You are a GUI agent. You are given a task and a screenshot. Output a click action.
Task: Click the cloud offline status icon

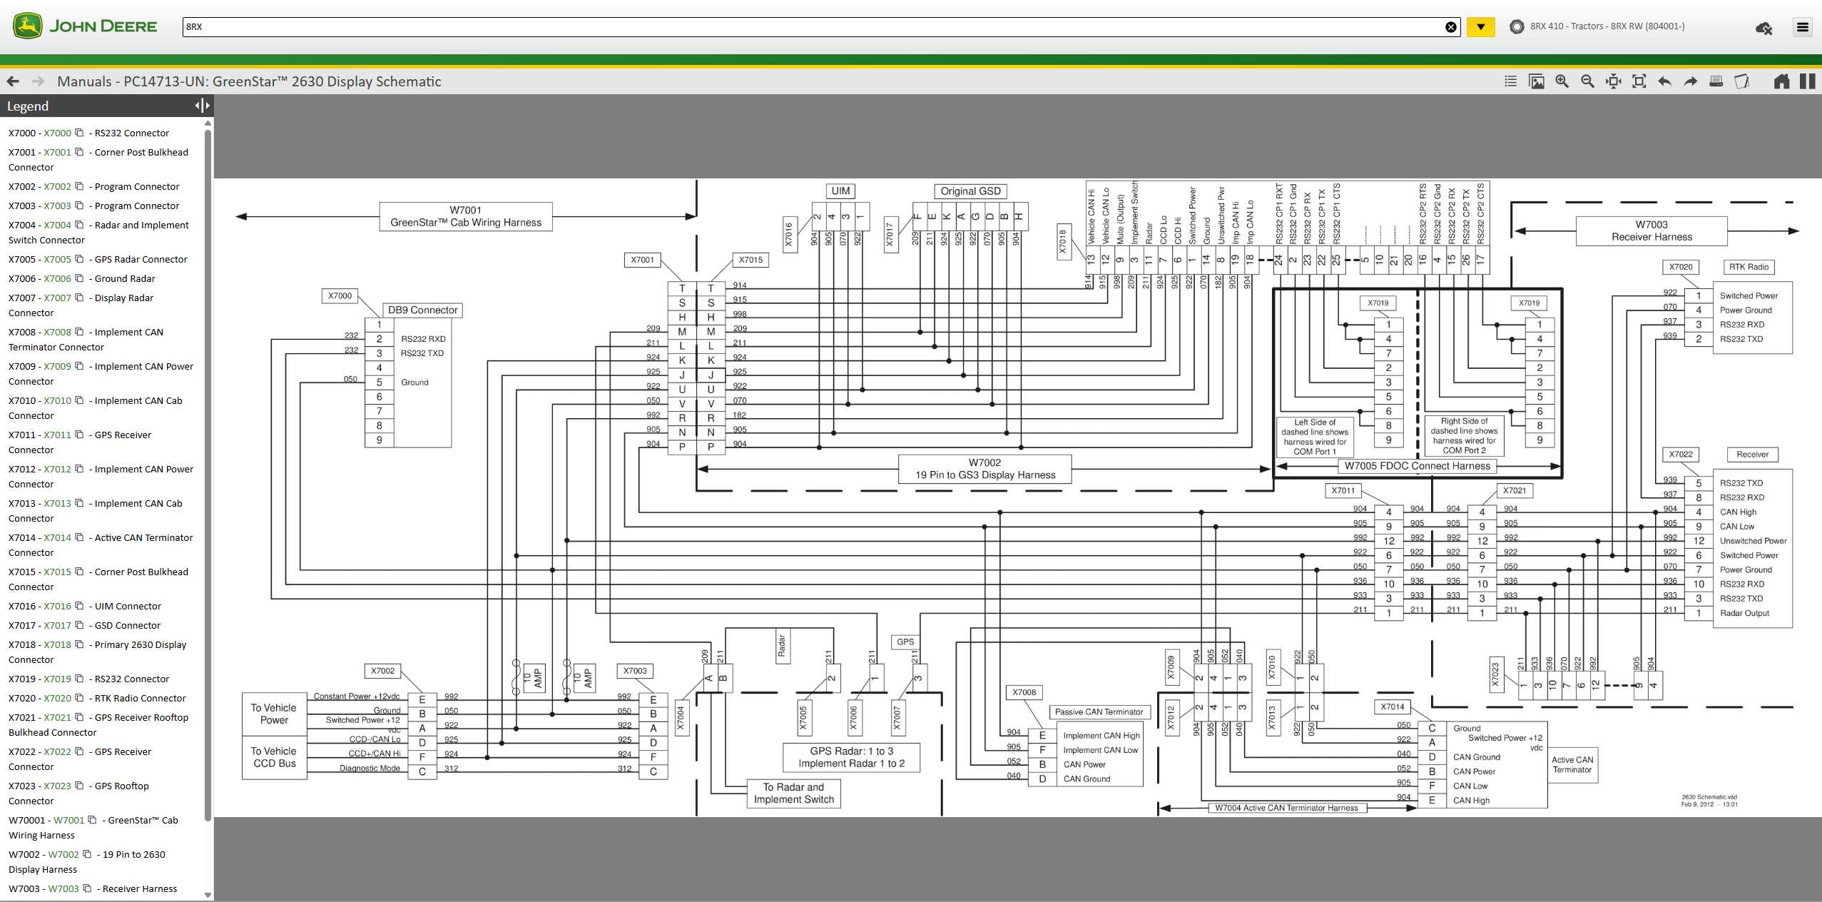1764,27
